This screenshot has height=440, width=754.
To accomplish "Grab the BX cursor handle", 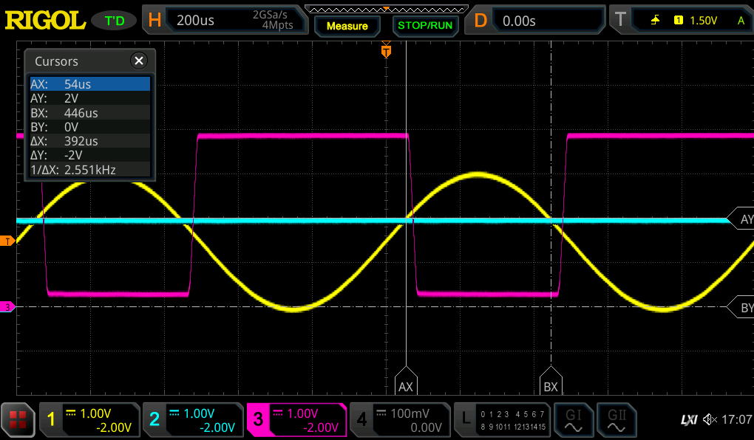I will pyautogui.click(x=551, y=382).
